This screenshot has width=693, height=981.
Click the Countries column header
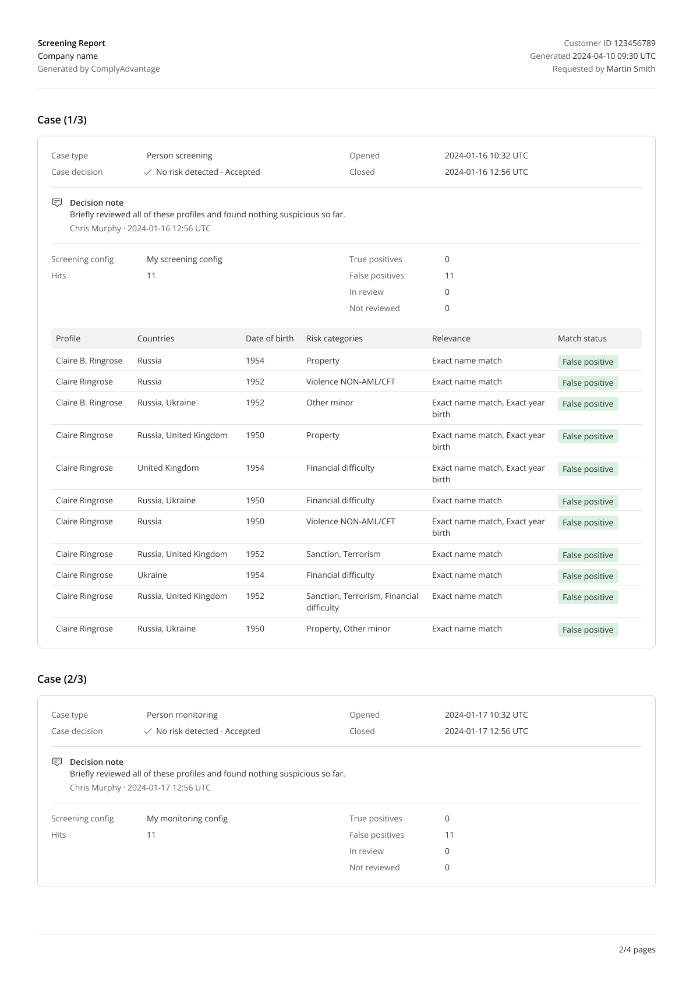(x=155, y=338)
